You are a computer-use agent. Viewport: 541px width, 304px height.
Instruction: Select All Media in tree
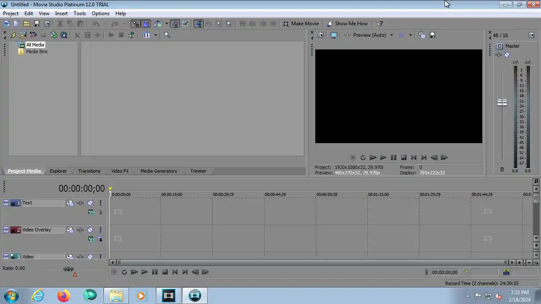coord(35,45)
